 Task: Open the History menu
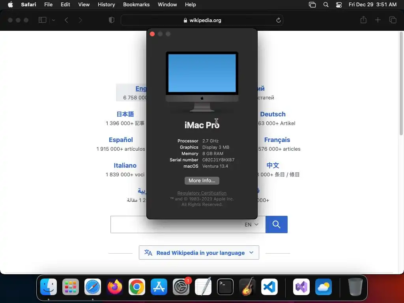(x=106, y=4)
